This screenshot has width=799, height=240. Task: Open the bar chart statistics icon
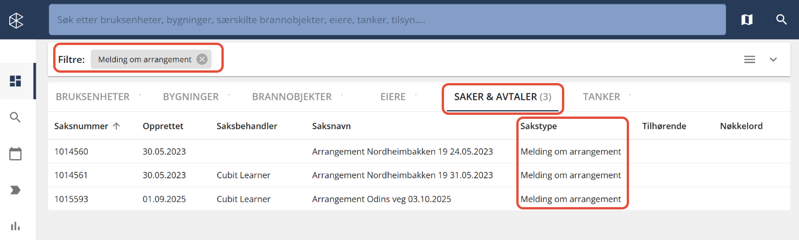pyautogui.click(x=16, y=226)
